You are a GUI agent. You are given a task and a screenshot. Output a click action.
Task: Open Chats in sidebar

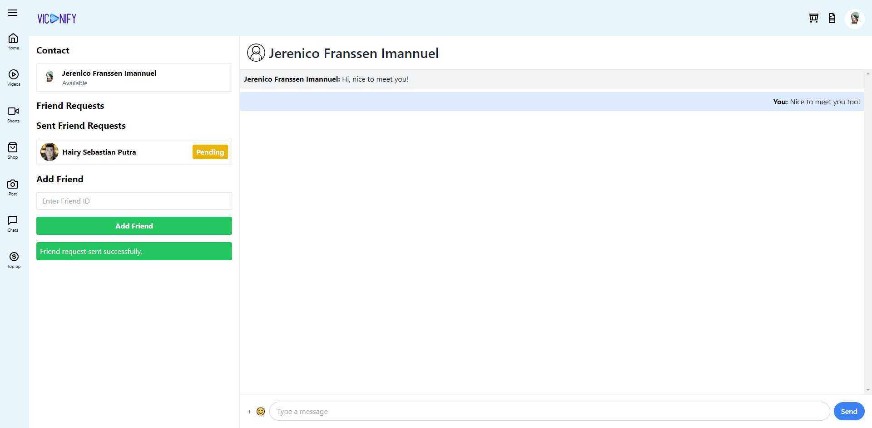tap(13, 224)
